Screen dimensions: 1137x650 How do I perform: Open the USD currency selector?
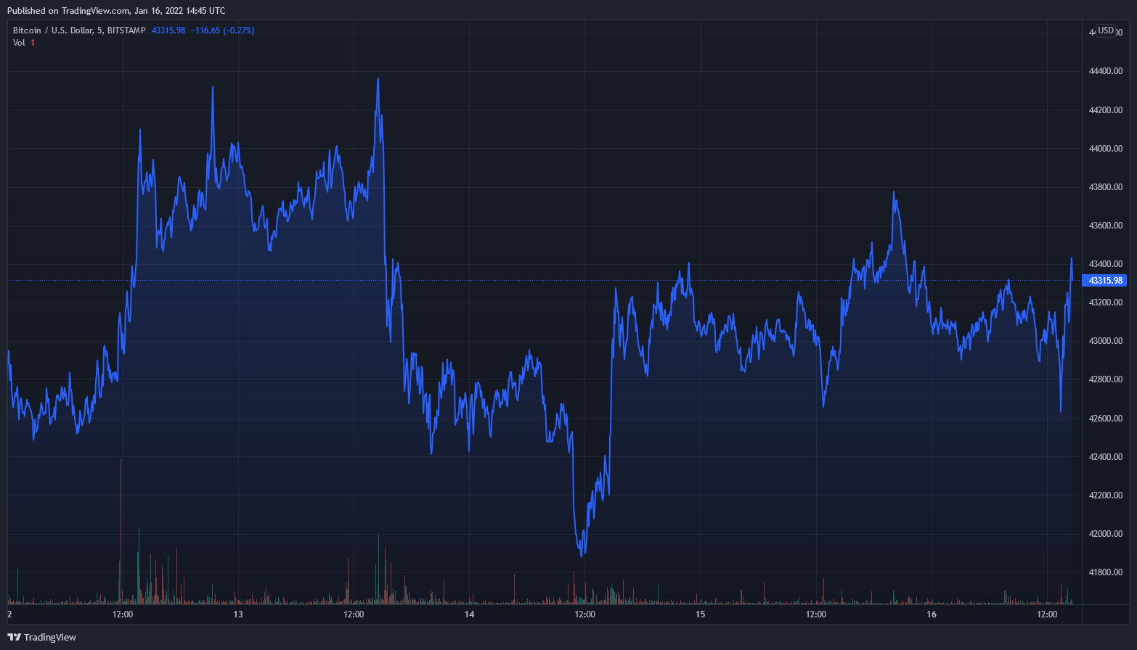click(1106, 30)
